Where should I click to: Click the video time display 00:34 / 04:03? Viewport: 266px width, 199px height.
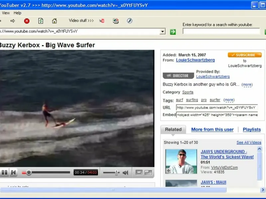[x=86, y=172]
